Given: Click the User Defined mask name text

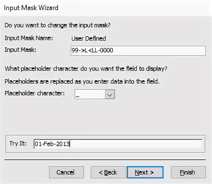Looking at the screenshot, I should pos(88,39).
